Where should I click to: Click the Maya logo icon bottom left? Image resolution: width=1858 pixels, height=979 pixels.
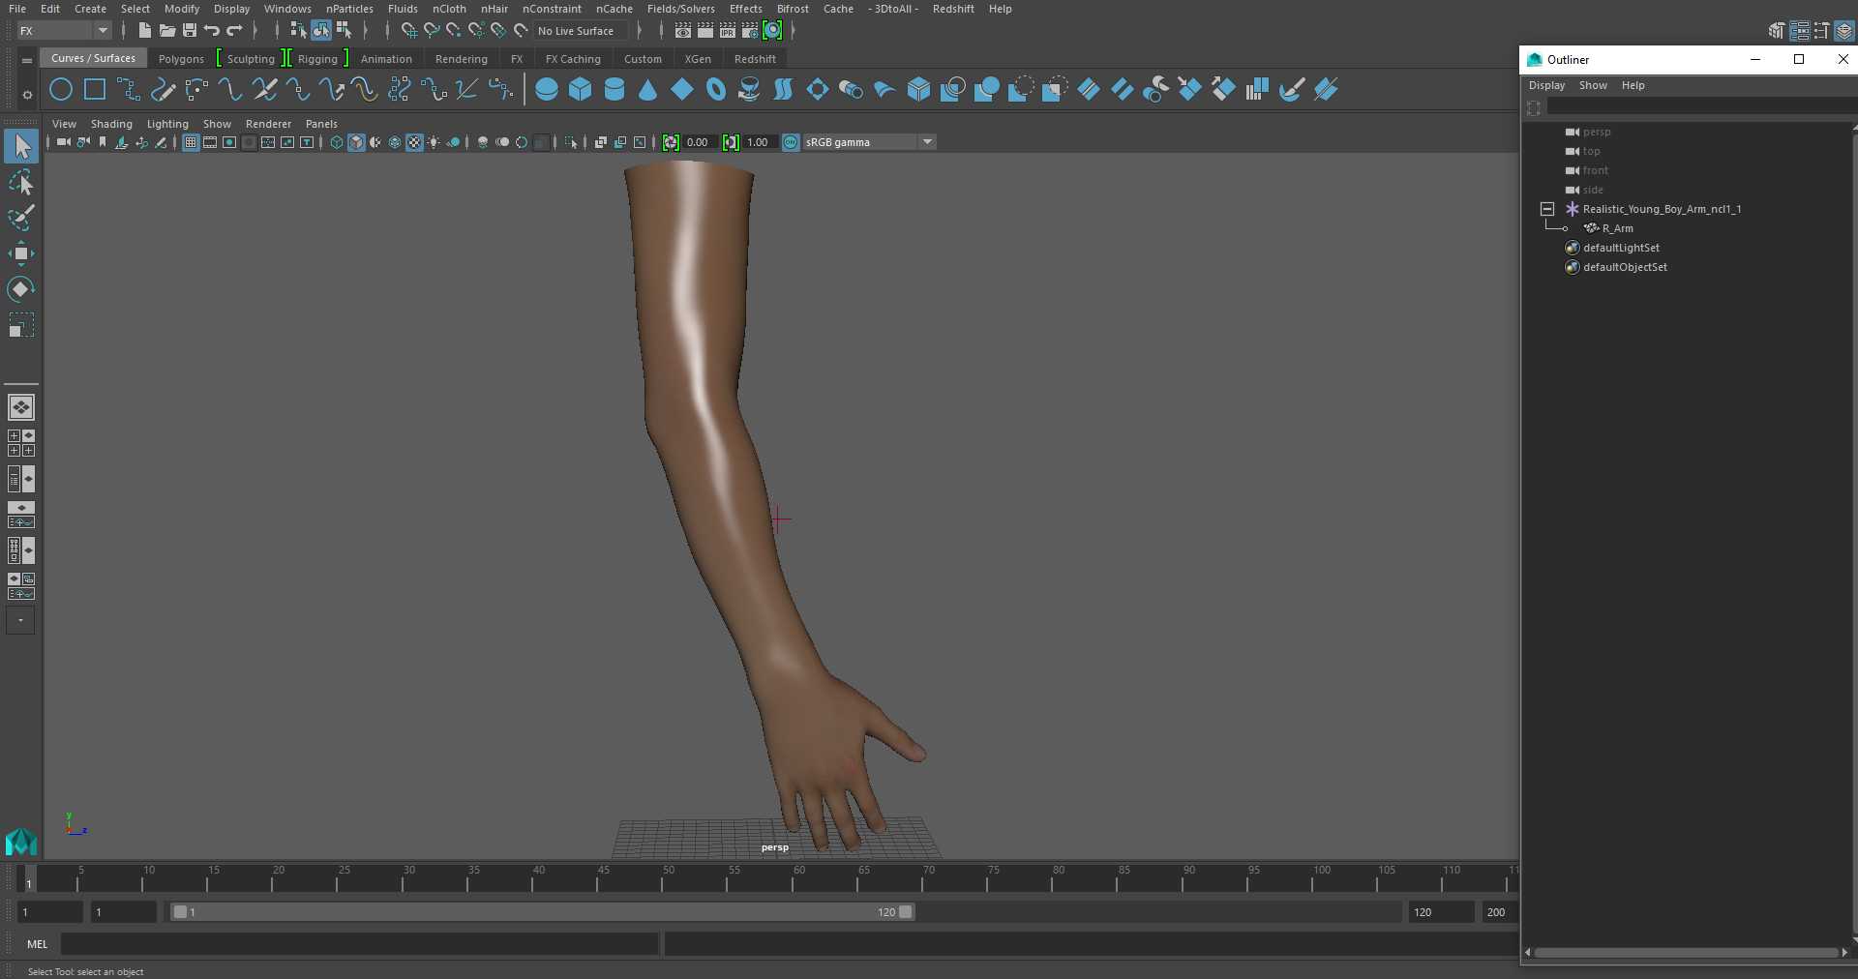coord(21,843)
